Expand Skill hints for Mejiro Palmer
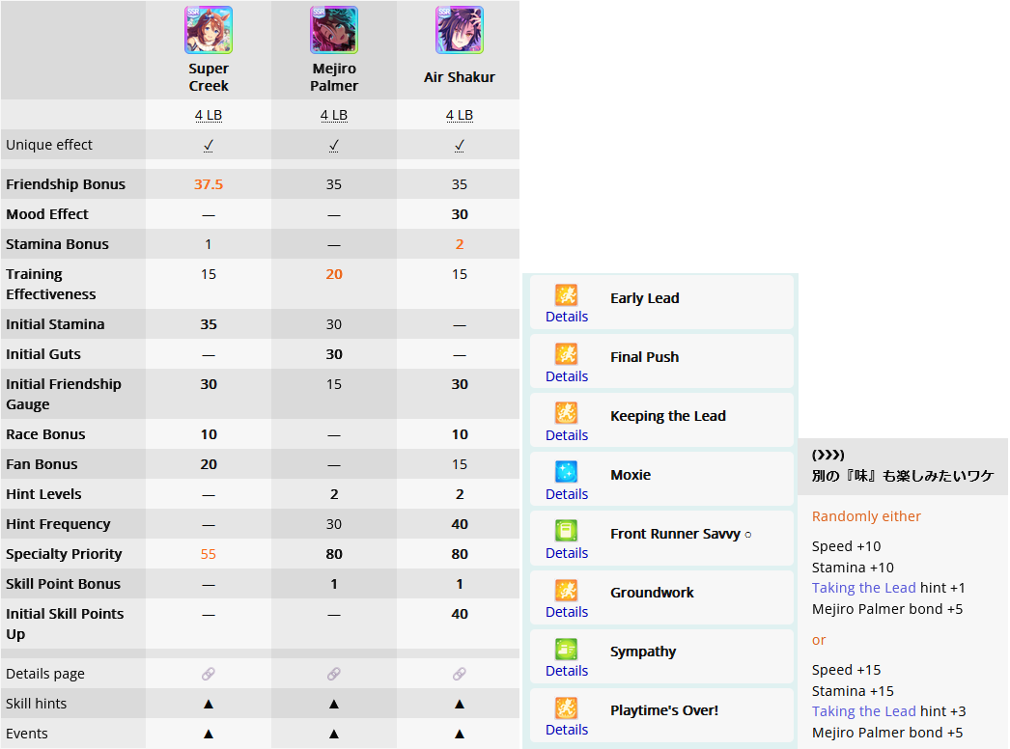The width and height of the screenshot is (1010, 749). point(334,704)
